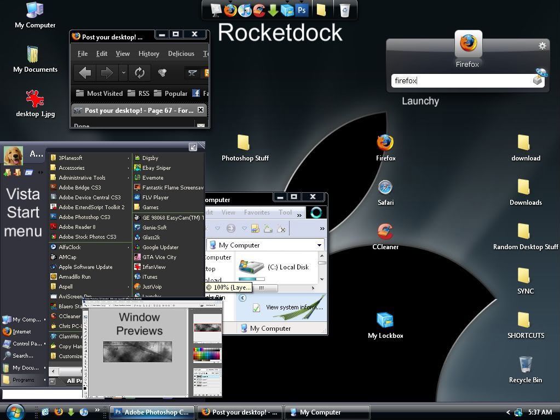
Task: Collapse the details pane with round chevron
Action: click(243, 298)
